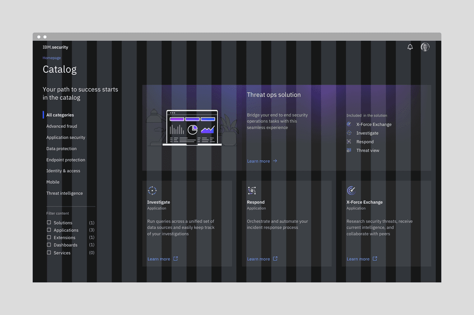Open the Threat intelligence category

[65, 193]
